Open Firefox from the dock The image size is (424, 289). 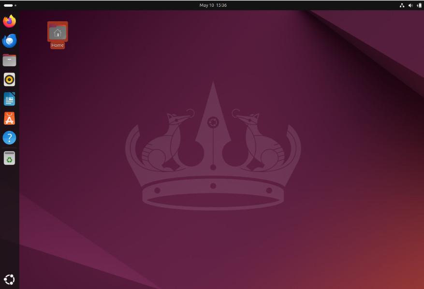[x=9, y=21]
